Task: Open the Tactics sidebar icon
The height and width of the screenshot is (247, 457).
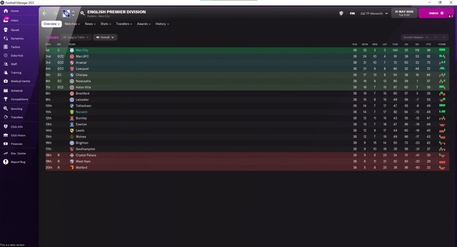Action: point(6,47)
